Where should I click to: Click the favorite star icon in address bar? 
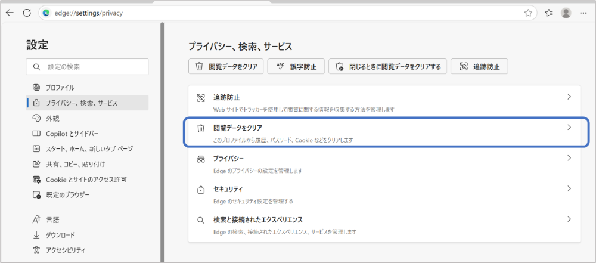point(528,13)
